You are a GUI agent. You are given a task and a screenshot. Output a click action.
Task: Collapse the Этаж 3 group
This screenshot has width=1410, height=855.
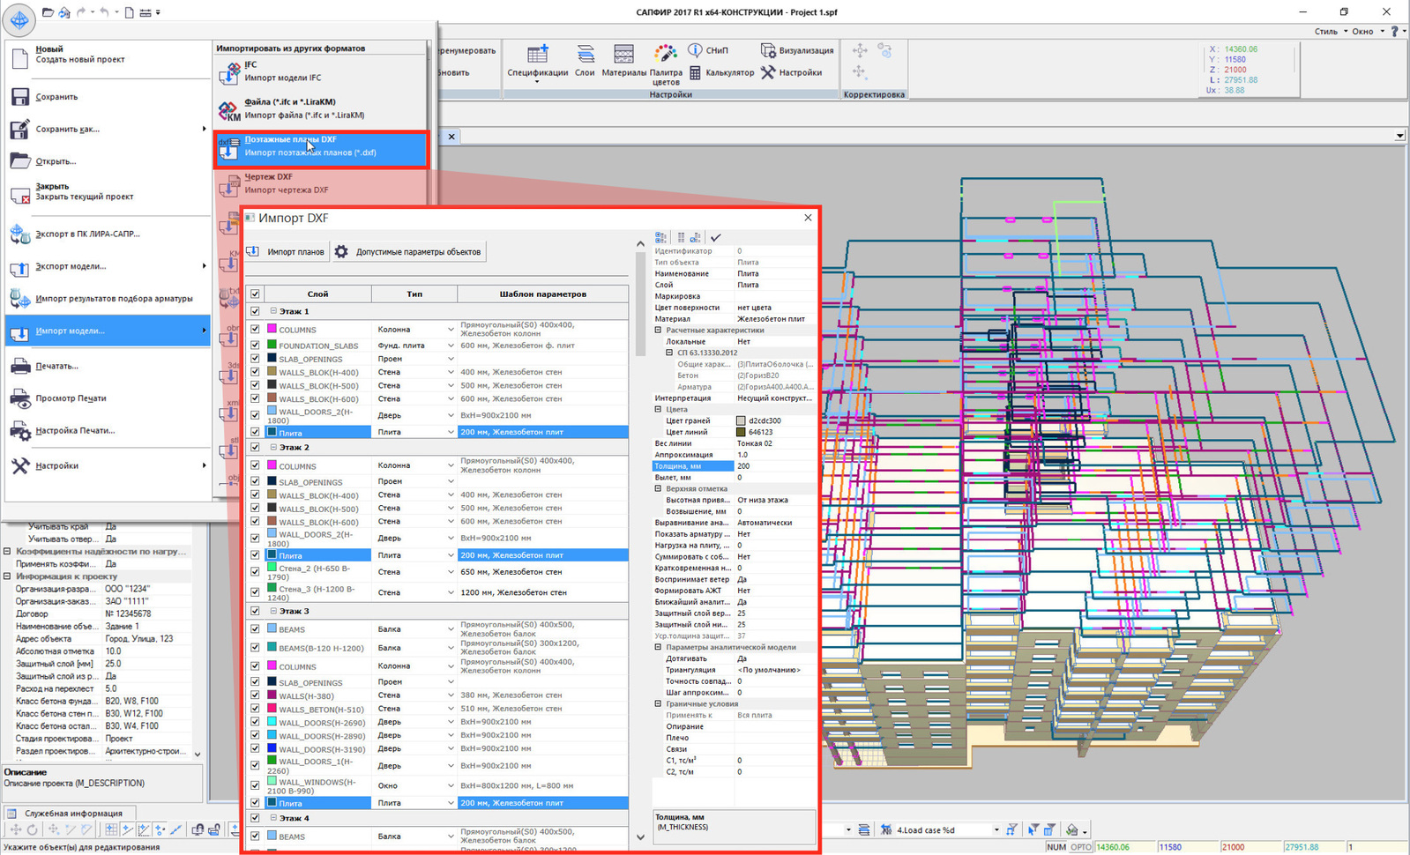click(x=273, y=611)
